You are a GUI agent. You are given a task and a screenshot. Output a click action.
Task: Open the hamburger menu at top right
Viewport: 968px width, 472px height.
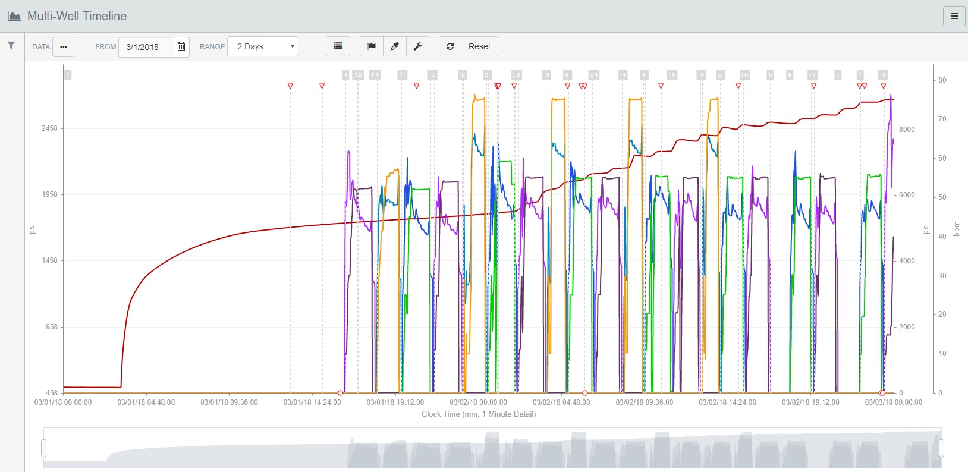coord(954,16)
